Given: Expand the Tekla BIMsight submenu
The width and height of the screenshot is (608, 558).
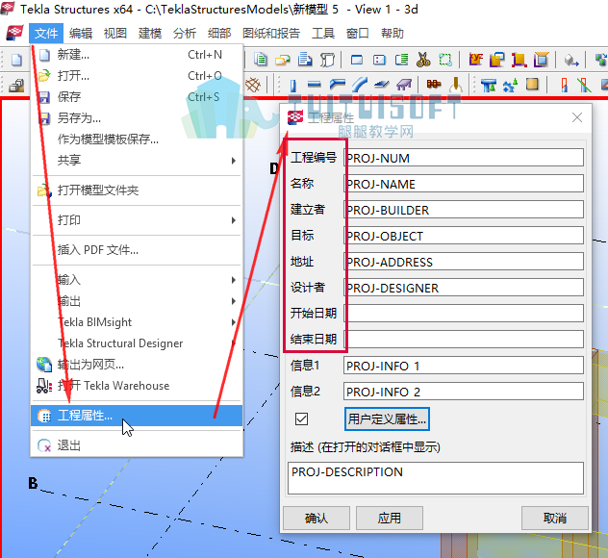Looking at the screenshot, I should [x=137, y=322].
